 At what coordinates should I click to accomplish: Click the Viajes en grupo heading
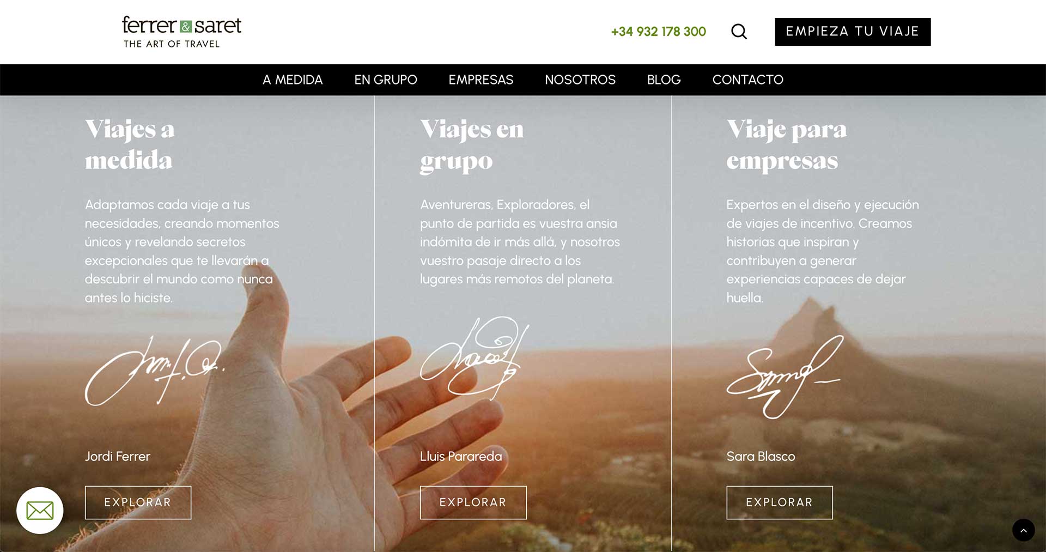point(472,145)
